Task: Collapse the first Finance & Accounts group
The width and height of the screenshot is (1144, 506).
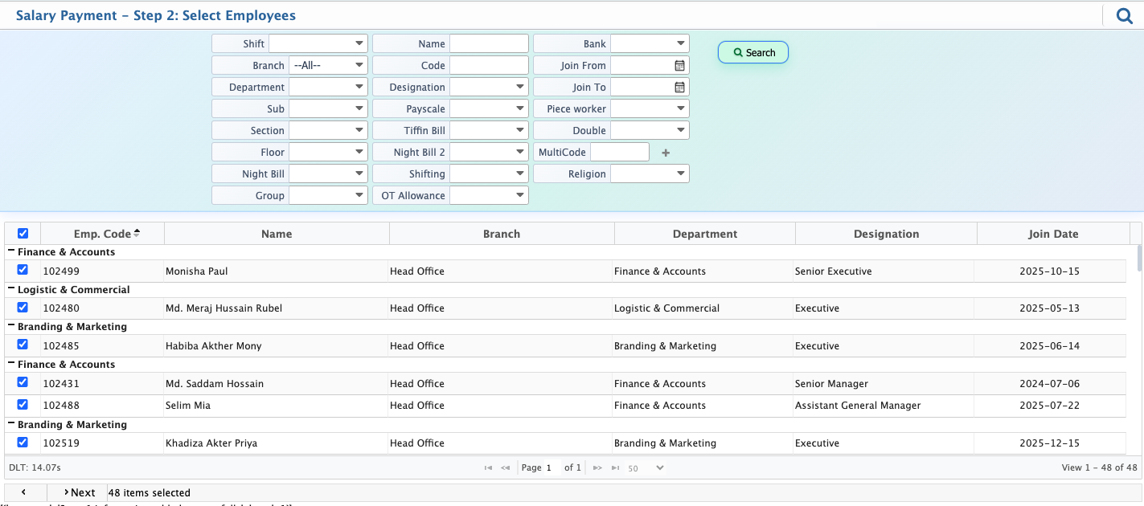Action: (11, 251)
